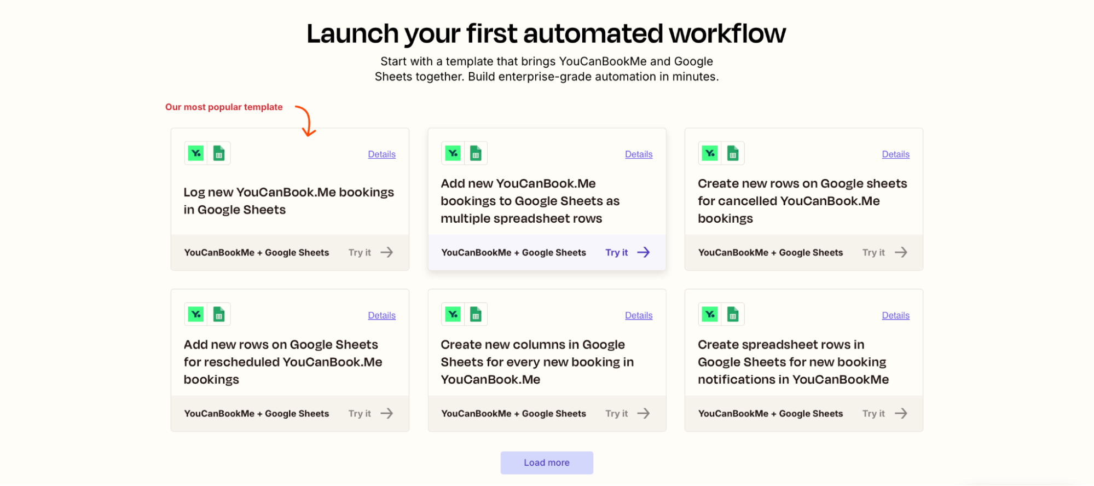Select title 'Create spreadsheet rows in Google Sheets'
The width and height of the screenshot is (1094, 486).
pyautogui.click(x=793, y=362)
